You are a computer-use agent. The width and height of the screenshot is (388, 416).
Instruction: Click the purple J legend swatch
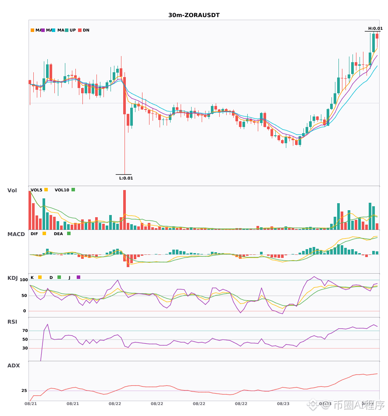click(x=78, y=277)
